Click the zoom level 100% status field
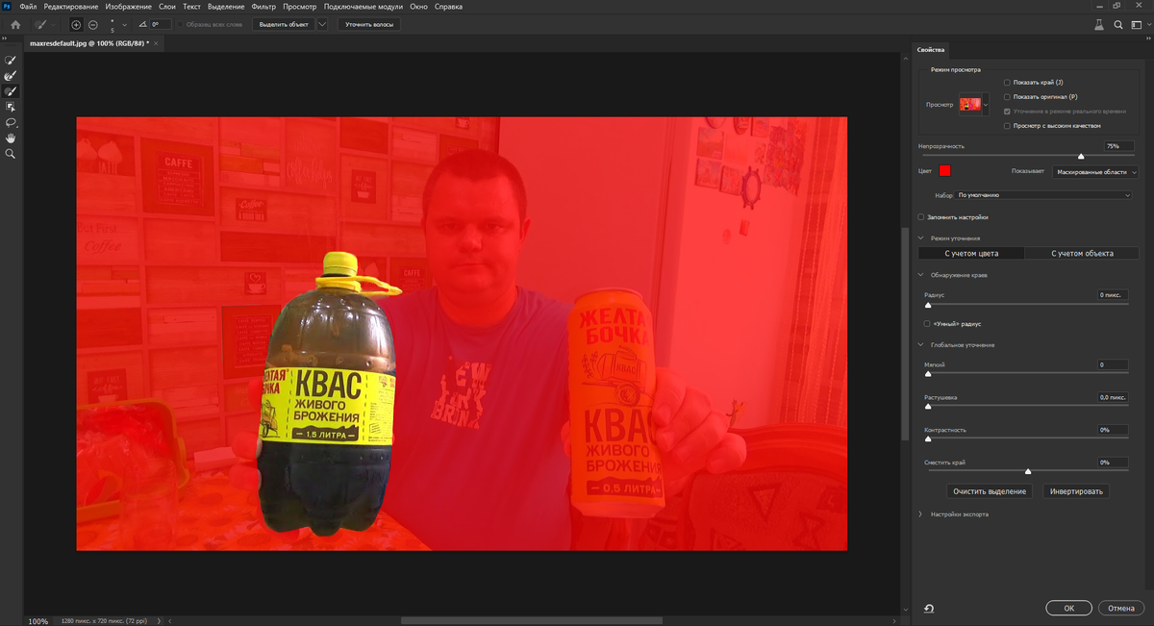The image size is (1154, 626). click(38, 621)
